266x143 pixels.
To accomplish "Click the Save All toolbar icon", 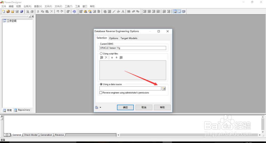I will [x=22, y=11].
